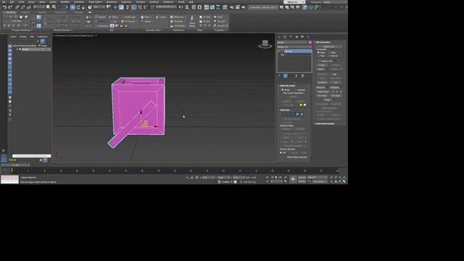Select the Select and Scale tool

pyautogui.click(x=84, y=7)
